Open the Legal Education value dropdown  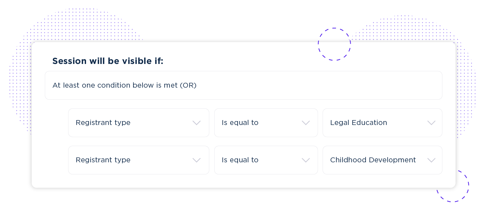point(382,123)
